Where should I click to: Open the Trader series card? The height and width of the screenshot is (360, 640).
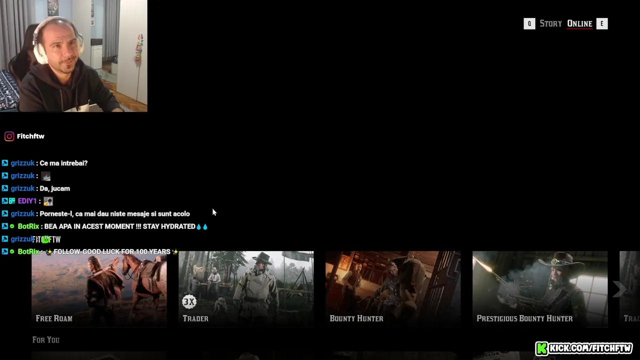click(246, 289)
